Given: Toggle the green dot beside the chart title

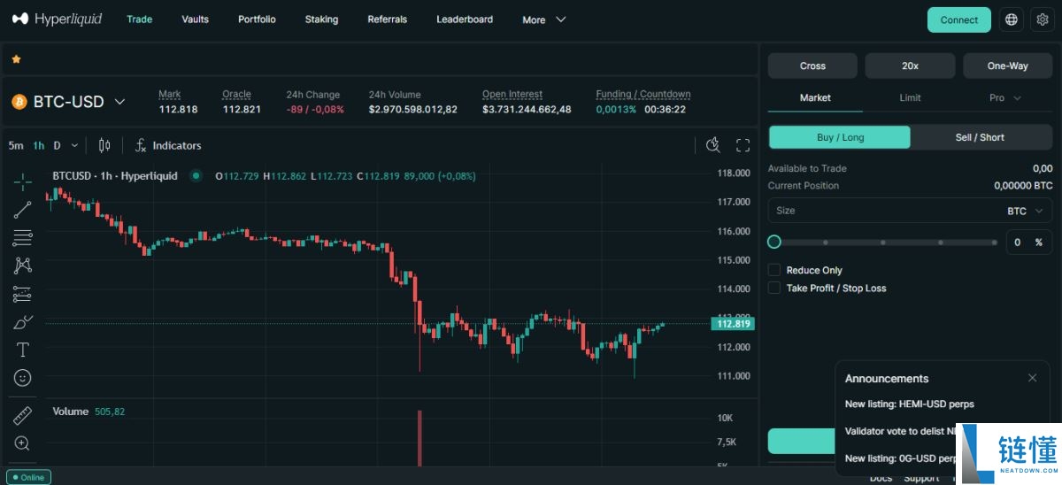Looking at the screenshot, I should coord(196,176).
